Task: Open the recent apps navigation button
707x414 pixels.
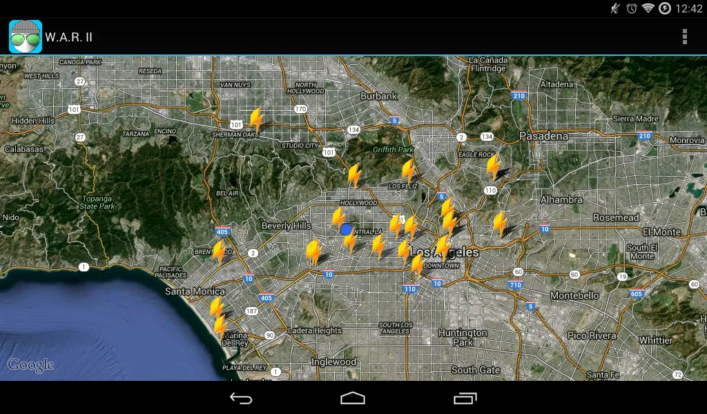Action: pos(465,398)
